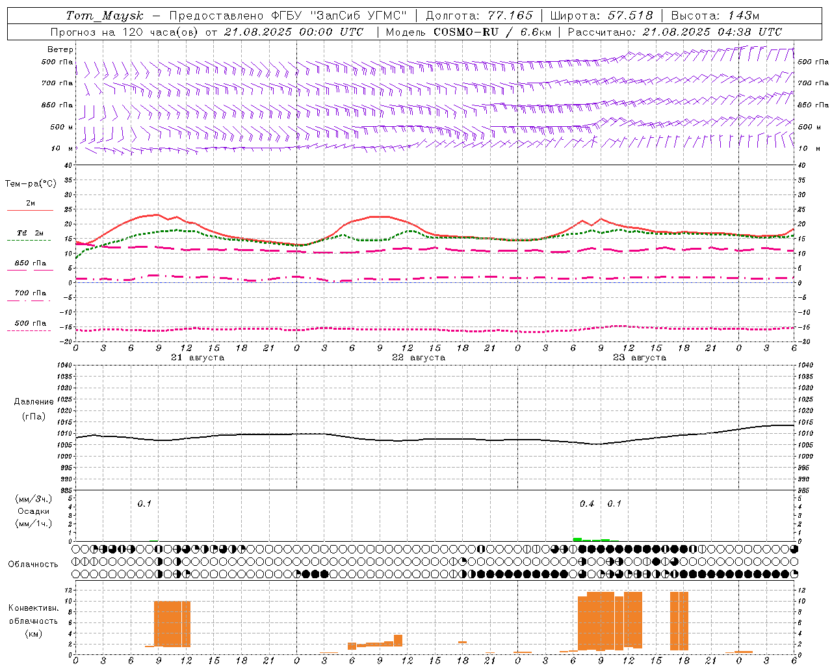Click the 0.4 precipitation value label
The height and width of the screenshot is (666, 832).
[587, 503]
